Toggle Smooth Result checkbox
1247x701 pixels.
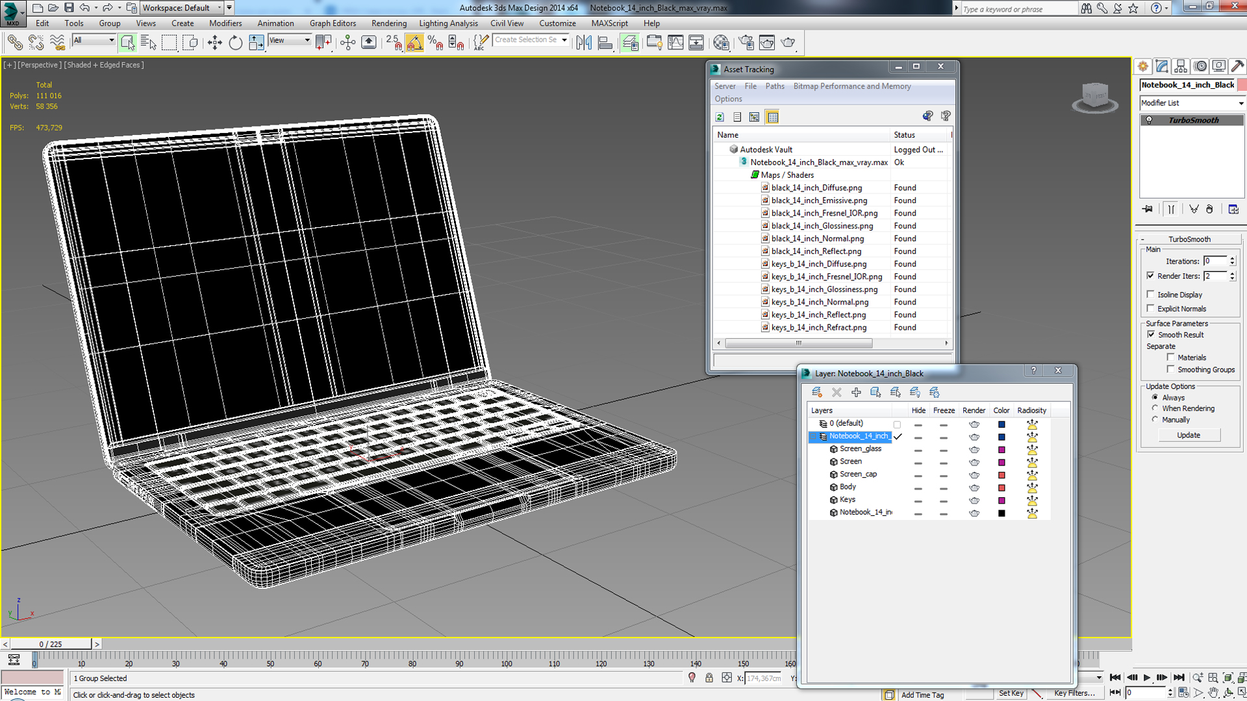pos(1151,334)
